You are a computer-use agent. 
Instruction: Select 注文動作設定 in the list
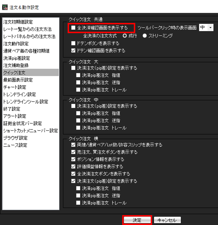point(31,44)
